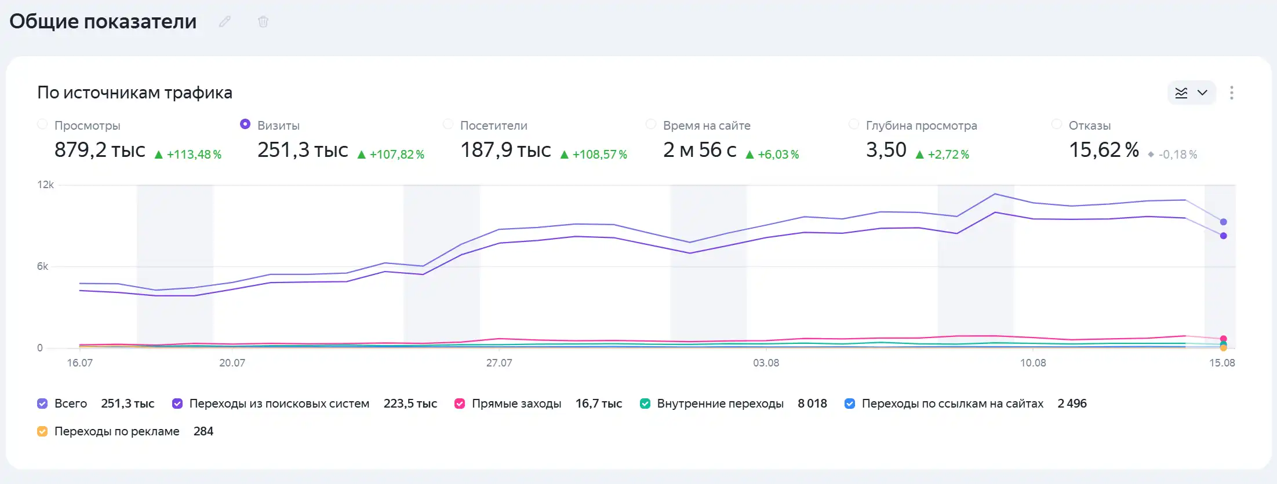This screenshot has height=484, width=1277.
Task: Click the -0,18 % change indicator
Action: tap(1173, 155)
